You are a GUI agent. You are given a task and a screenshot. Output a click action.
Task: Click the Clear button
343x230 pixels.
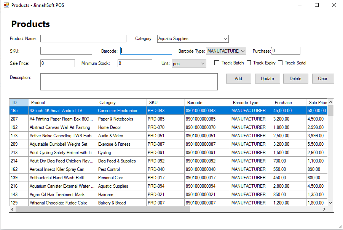tap(323, 79)
